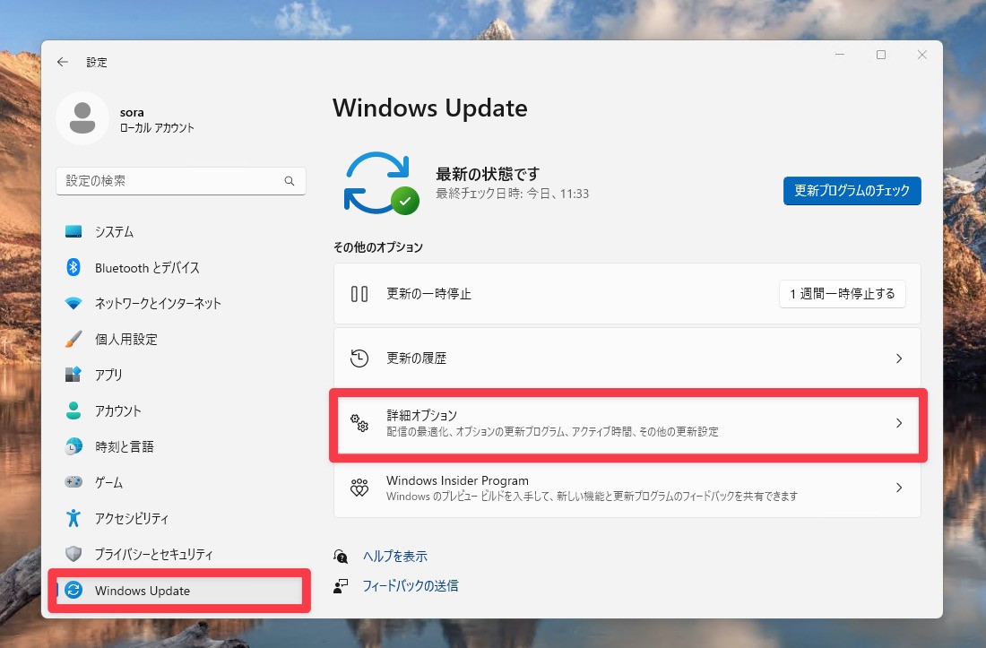Minimize the Settings window
The height and width of the screenshot is (648, 986).
840,55
